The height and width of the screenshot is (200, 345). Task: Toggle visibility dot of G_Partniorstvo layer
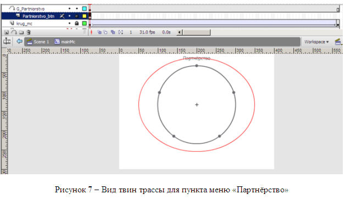(70, 9)
